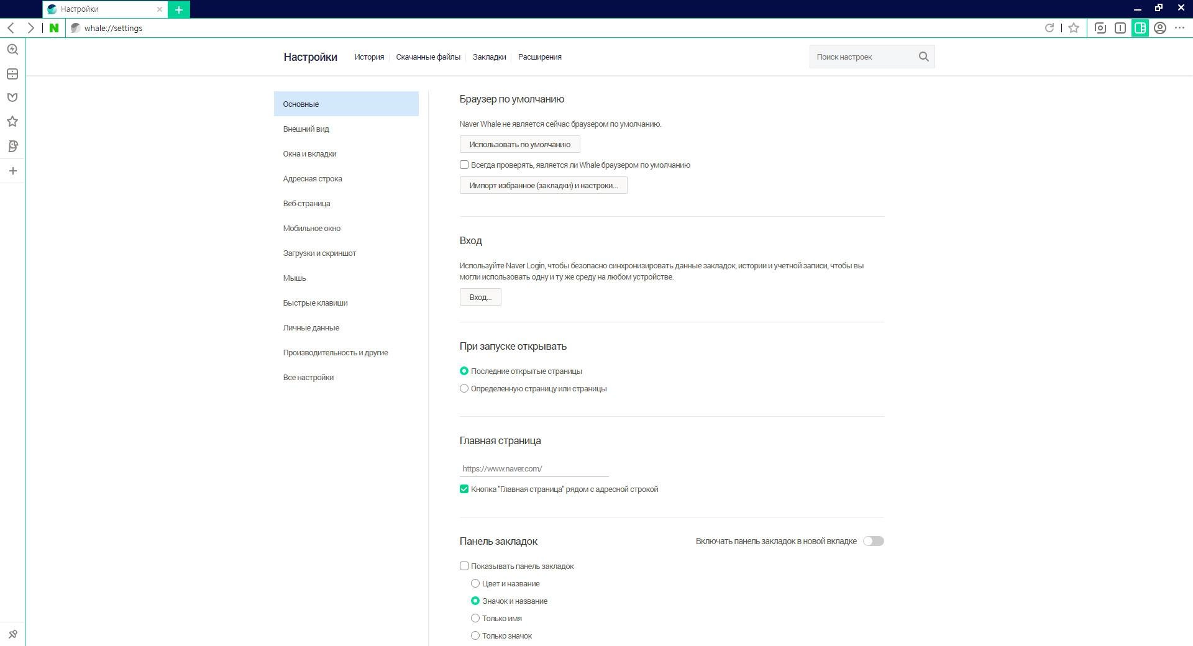
Task: Go forward with the forward arrow
Action: pos(30,28)
